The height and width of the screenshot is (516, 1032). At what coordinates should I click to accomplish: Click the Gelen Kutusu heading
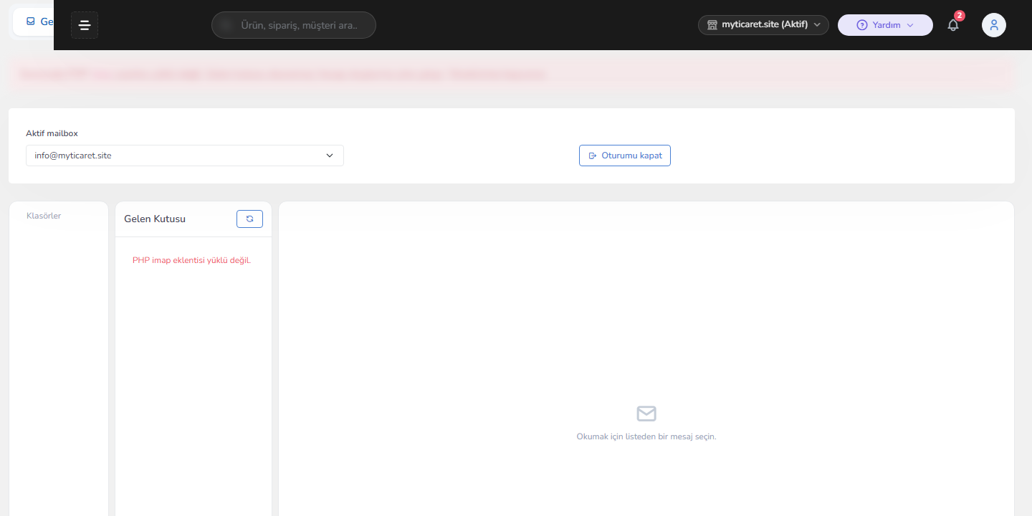click(155, 219)
